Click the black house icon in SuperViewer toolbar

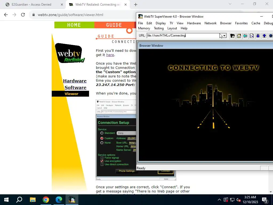[232, 36]
